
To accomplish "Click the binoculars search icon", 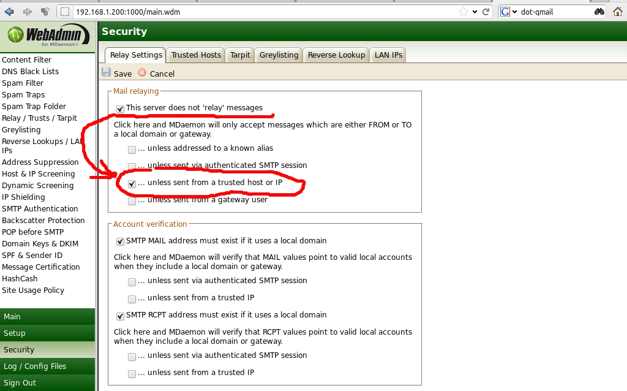I will pyautogui.click(x=599, y=12).
